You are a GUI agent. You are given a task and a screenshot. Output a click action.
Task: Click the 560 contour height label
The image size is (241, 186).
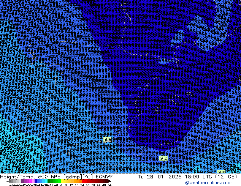163,158
